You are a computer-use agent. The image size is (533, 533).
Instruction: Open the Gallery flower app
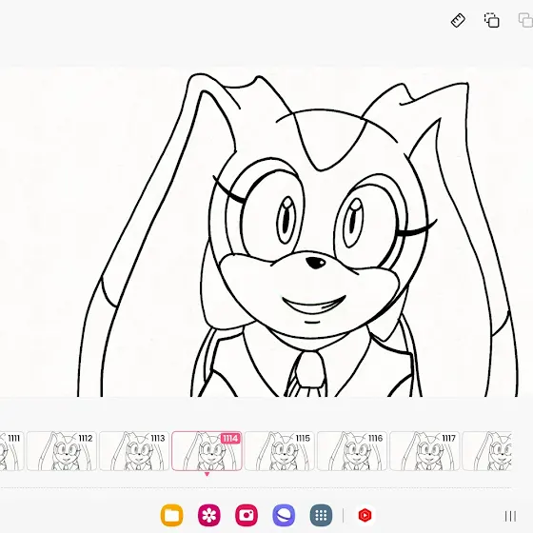(209, 515)
